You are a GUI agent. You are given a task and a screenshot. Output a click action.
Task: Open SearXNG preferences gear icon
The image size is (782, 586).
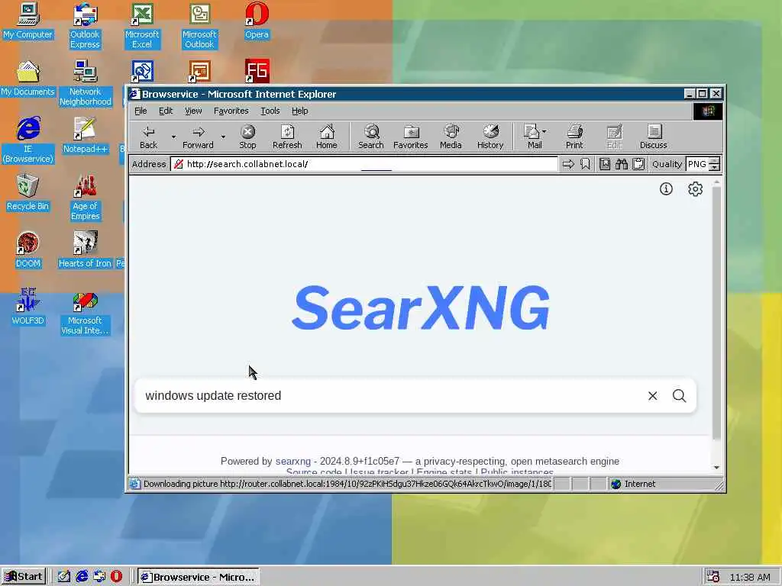pyautogui.click(x=695, y=189)
